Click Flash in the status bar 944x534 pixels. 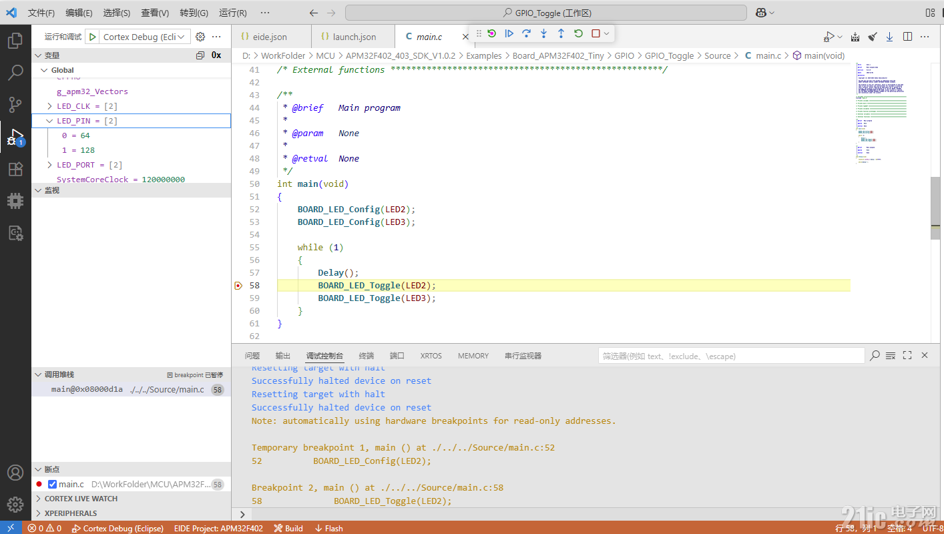tap(329, 528)
